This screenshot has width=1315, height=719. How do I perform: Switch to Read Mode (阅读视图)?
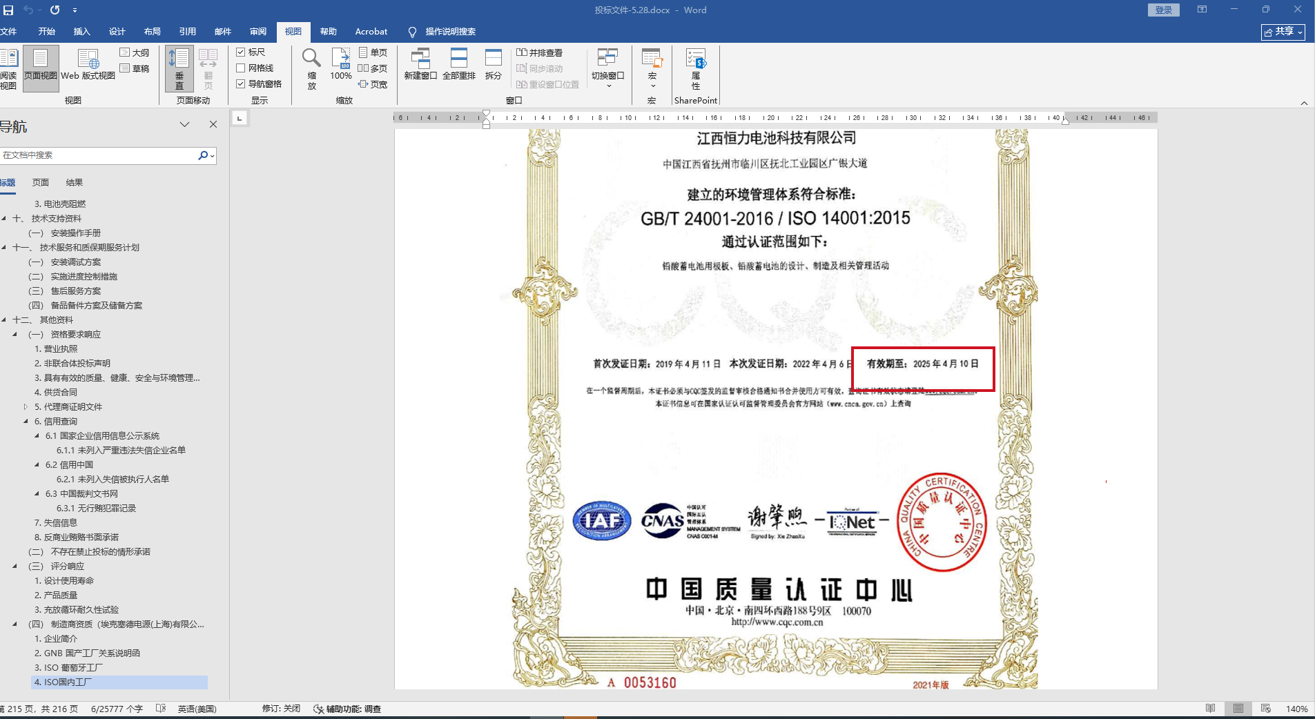pos(9,70)
